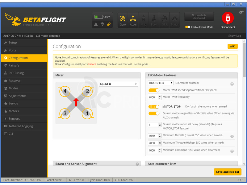This screenshot has width=247, height=185.
Task: Click the content scrollbar down arrow
Action: click(x=244, y=164)
